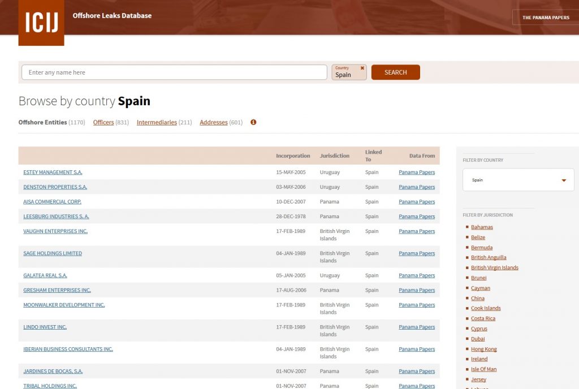
Task: Filter jurisdiction by Belize
Action: [x=478, y=237]
